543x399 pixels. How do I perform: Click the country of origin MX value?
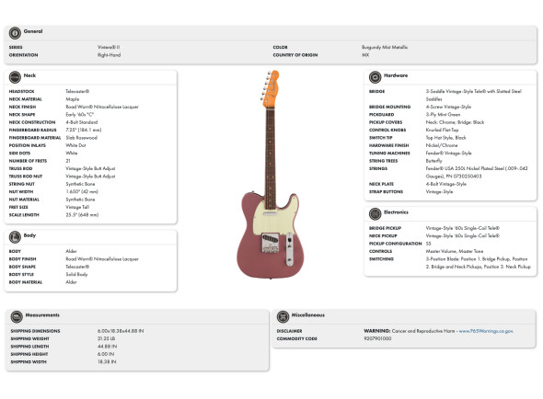[365, 54]
